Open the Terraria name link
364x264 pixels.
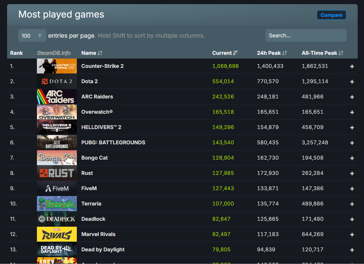pyautogui.click(x=91, y=204)
